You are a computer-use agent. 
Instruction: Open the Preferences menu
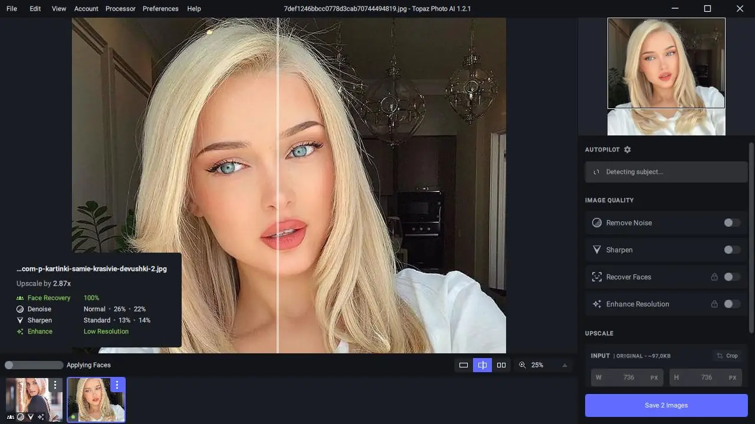(160, 9)
